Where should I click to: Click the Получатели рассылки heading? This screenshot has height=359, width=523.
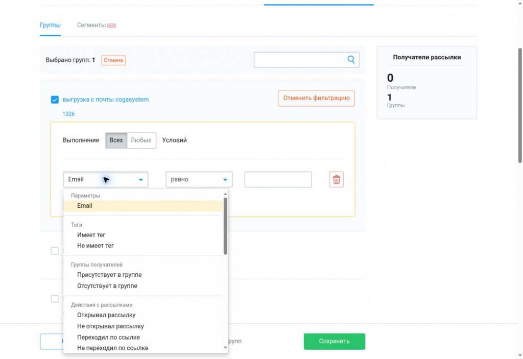point(427,57)
